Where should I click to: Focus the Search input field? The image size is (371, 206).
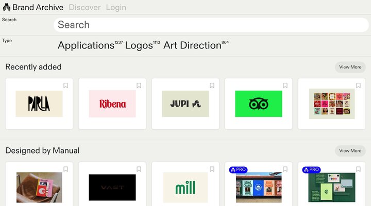point(211,25)
